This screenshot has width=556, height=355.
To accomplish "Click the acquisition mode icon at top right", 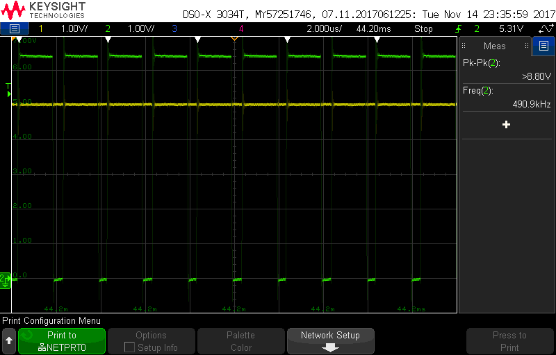I will (x=545, y=28).
